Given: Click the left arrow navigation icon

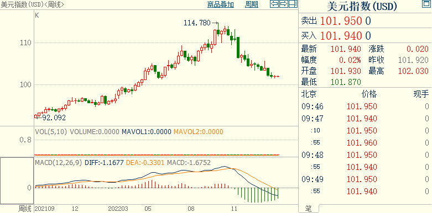Looking at the screenshot, I should 274,4.
